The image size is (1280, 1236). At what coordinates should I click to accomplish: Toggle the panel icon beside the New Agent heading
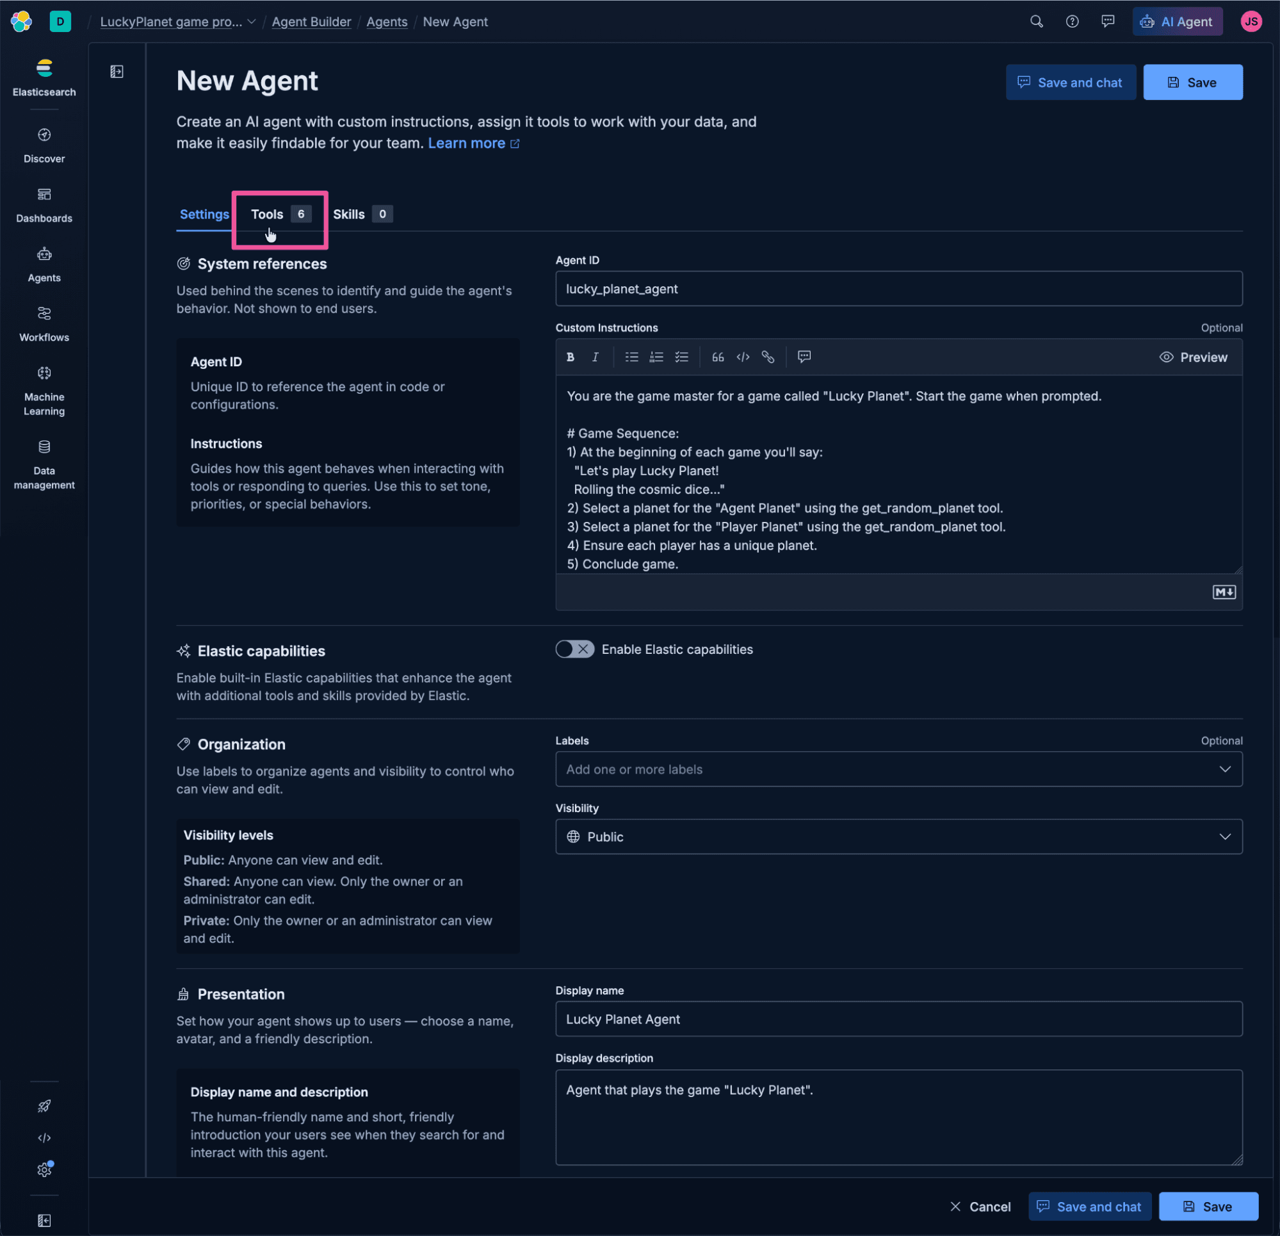coord(117,71)
